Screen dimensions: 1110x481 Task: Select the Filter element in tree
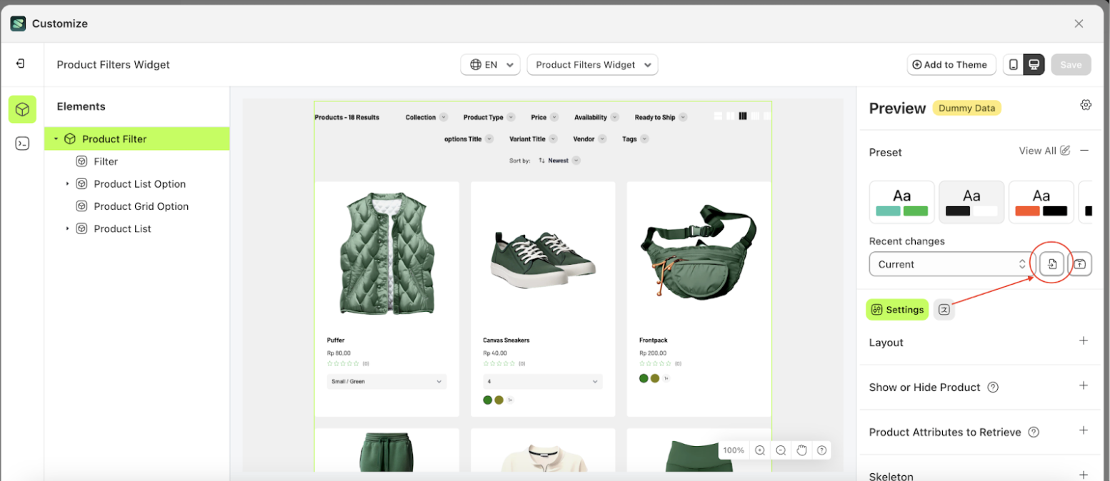106,161
